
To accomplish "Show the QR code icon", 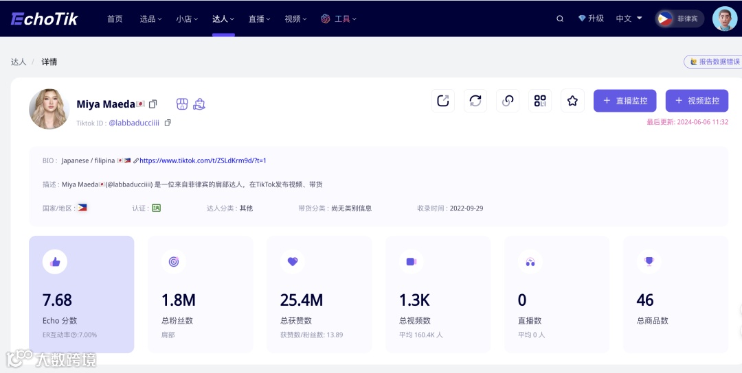I will pyautogui.click(x=540, y=101).
